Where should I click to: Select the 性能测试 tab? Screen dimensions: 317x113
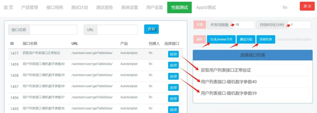tap(179, 7)
